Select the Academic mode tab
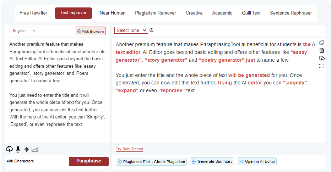Viewport: 331px width, 172px height. (x=222, y=13)
